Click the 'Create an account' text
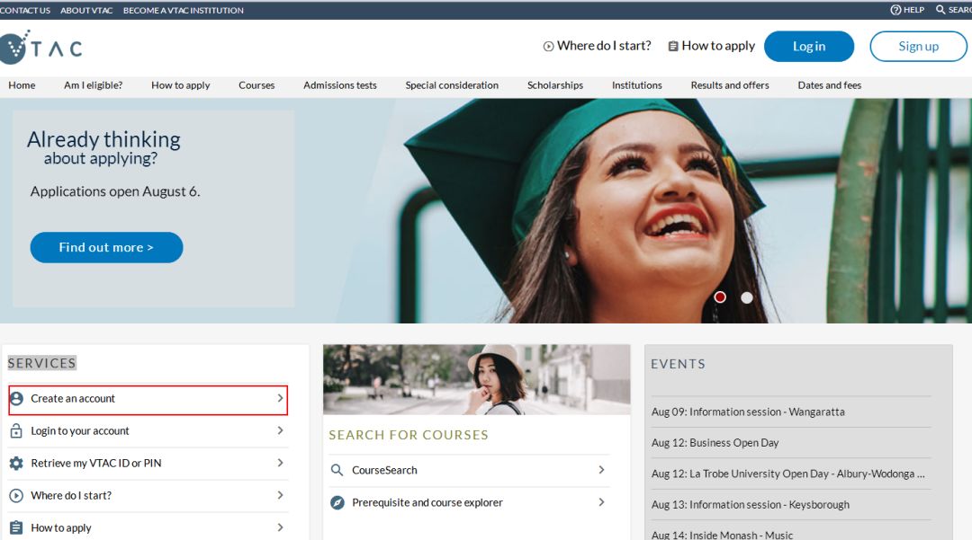Screen dimensions: 972x540 (73, 398)
